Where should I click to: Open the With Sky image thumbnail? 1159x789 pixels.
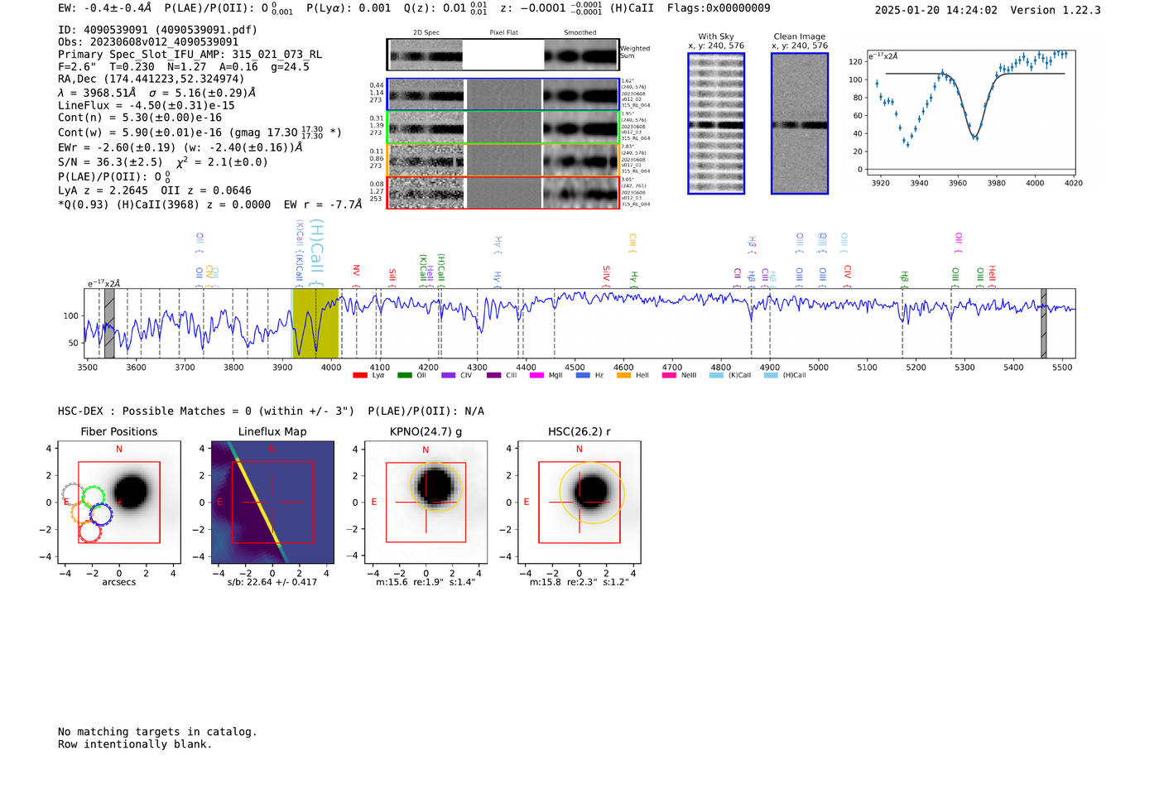coord(716,123)
